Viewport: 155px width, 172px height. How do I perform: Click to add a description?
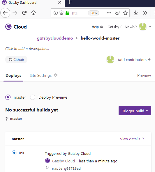coord(27,49)
